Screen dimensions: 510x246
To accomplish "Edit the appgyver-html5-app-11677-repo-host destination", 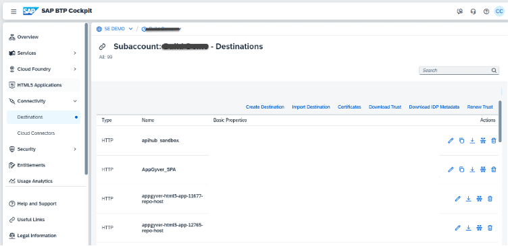I will coord(457,199).
